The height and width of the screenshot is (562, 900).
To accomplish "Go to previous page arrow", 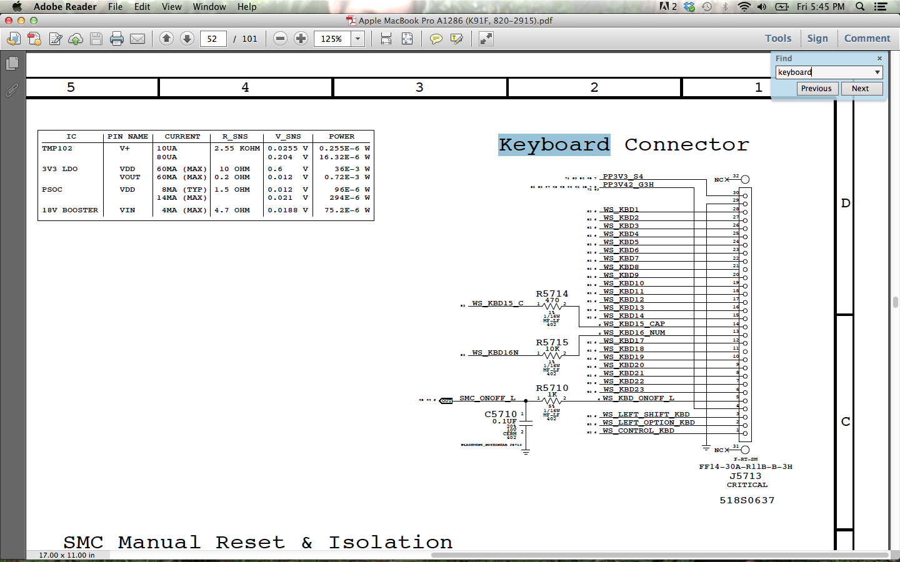I will coord(166,39).
